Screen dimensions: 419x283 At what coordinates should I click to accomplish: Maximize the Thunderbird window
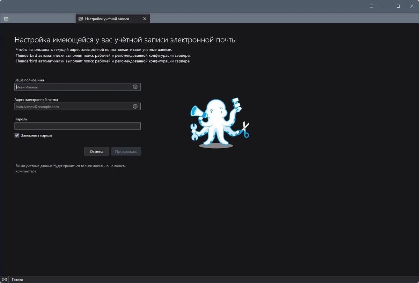(x=398, y=6)
